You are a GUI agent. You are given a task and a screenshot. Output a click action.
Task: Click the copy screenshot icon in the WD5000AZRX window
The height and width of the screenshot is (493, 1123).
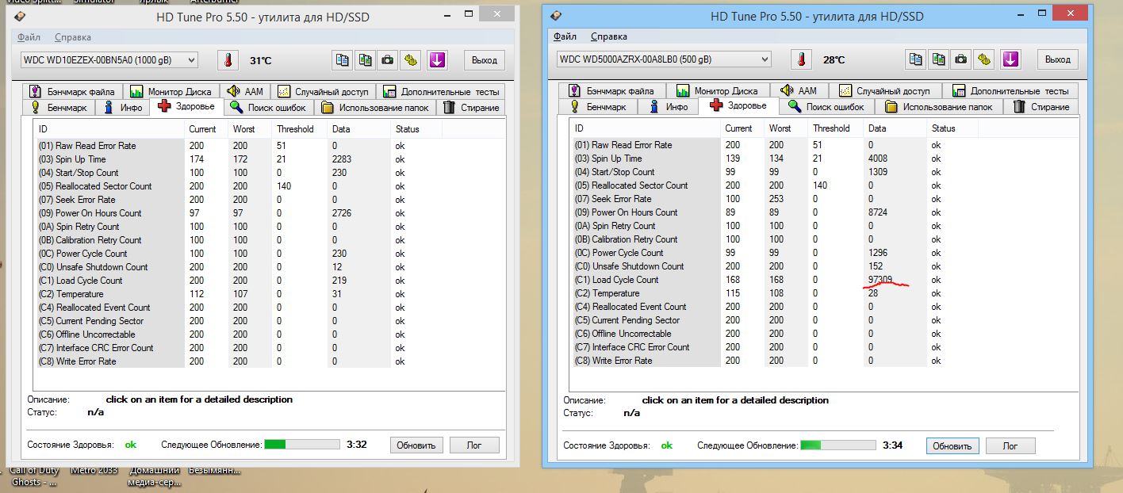click(x=938, y=59)
